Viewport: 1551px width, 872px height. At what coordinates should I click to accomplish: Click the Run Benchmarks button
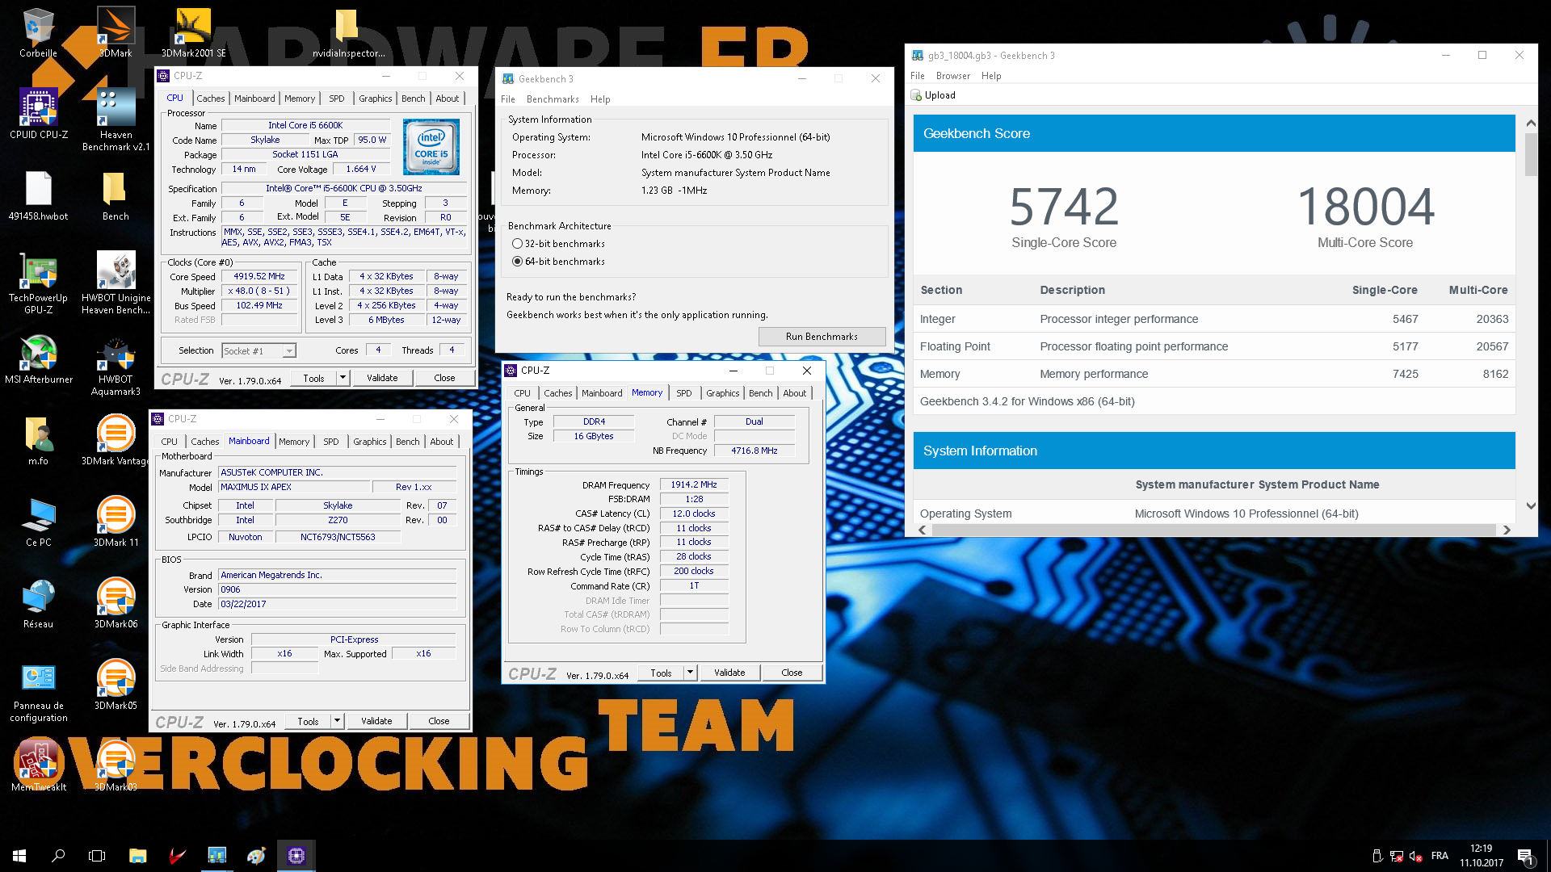[822, 337]
